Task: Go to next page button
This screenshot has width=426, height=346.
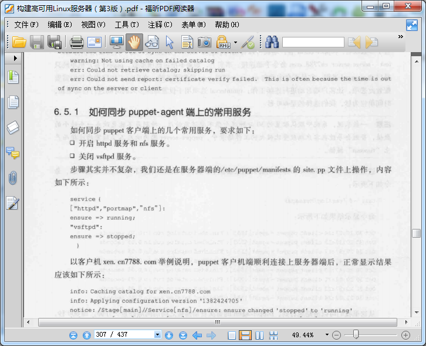Action: tap(169, 335)
